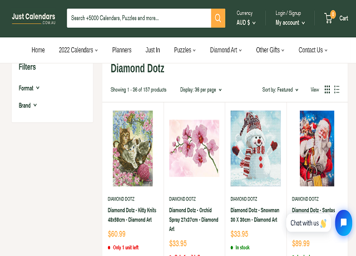The width and height of the screenshot is (356, 256).
Task: Open the shopping cart icon
Action: pos(329,18)
